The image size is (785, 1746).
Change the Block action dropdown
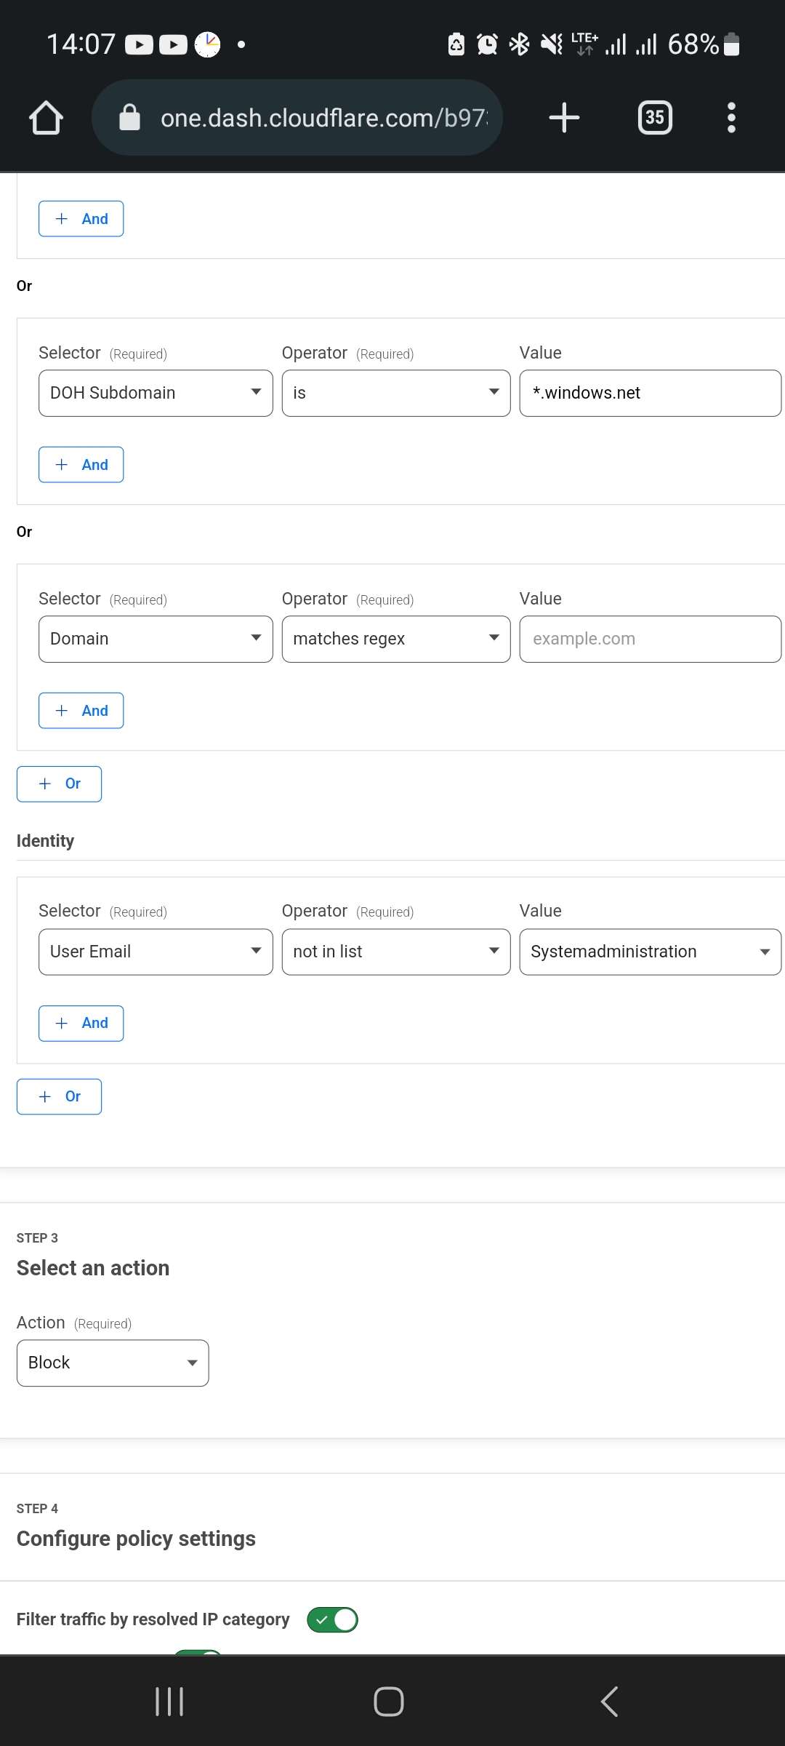(113, 1363)
